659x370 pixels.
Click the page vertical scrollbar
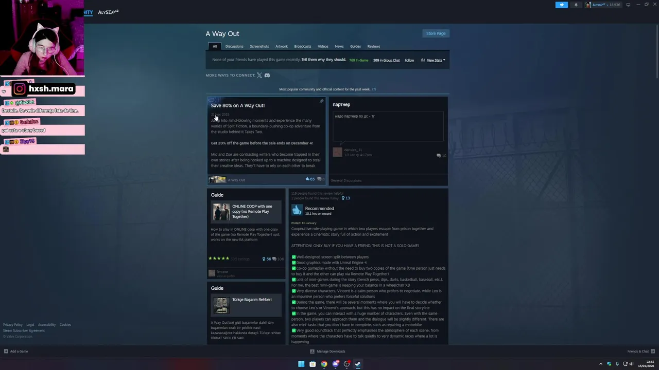[x=656, y=51]
